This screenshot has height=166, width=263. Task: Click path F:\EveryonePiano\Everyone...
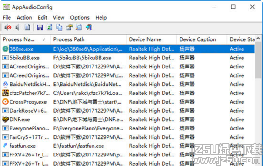88,128
